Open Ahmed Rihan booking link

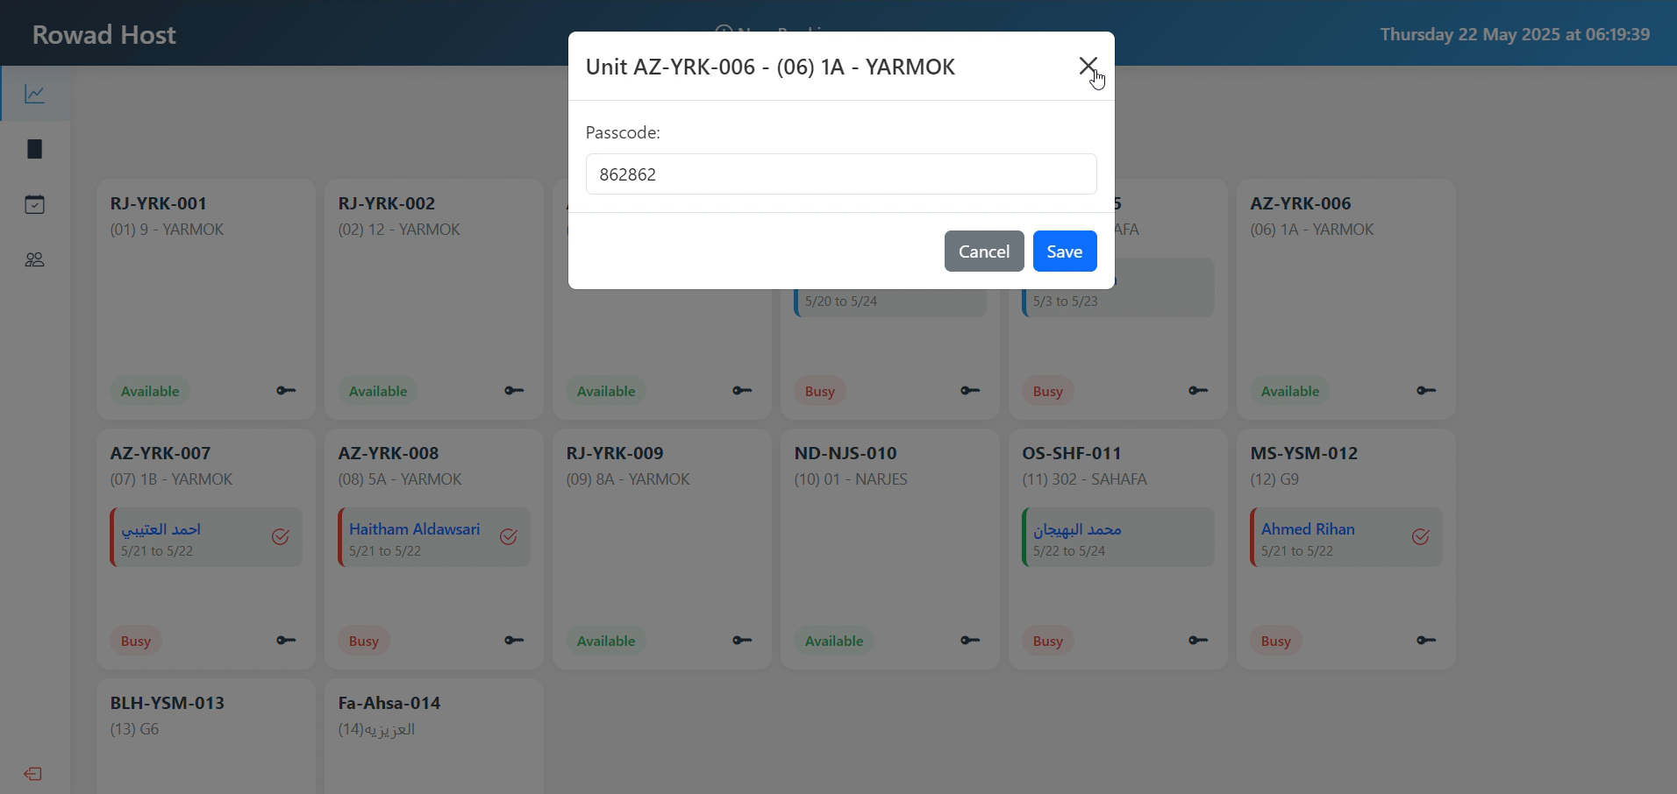[x=1309, y=529]
